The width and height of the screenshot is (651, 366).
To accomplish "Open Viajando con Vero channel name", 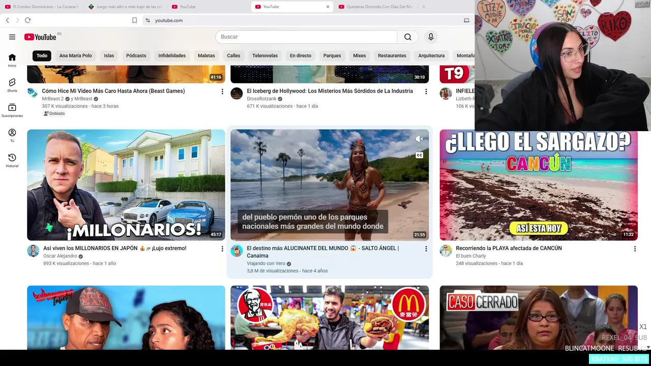I will [266, 263].
